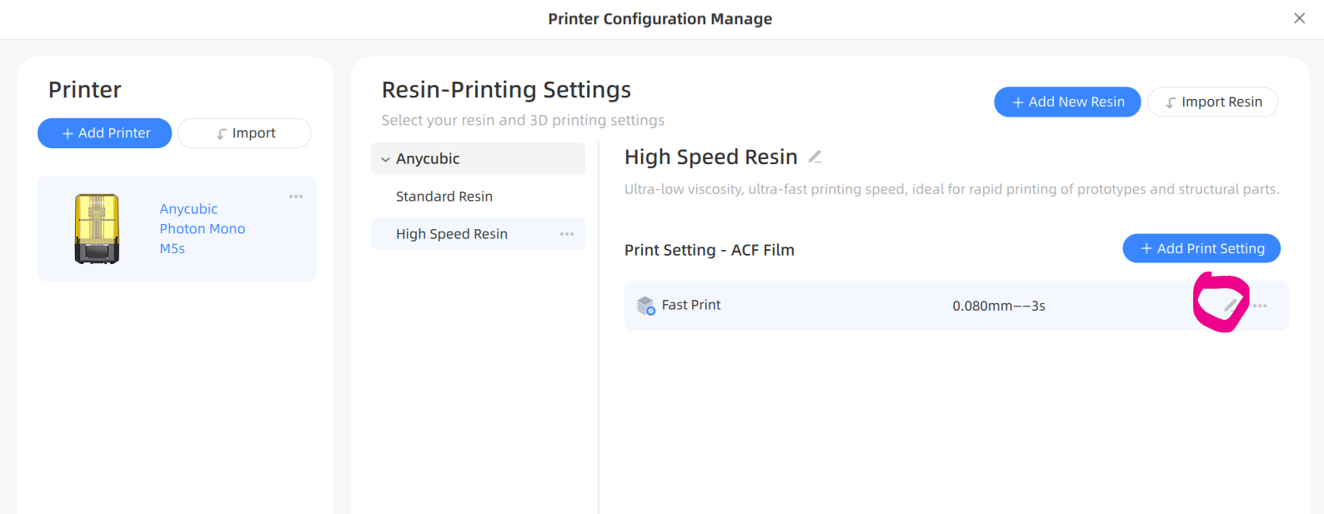This screenshot has width=1324, height=514.
Task: Click Import Resin button
Action: [x=1213, y=102]
